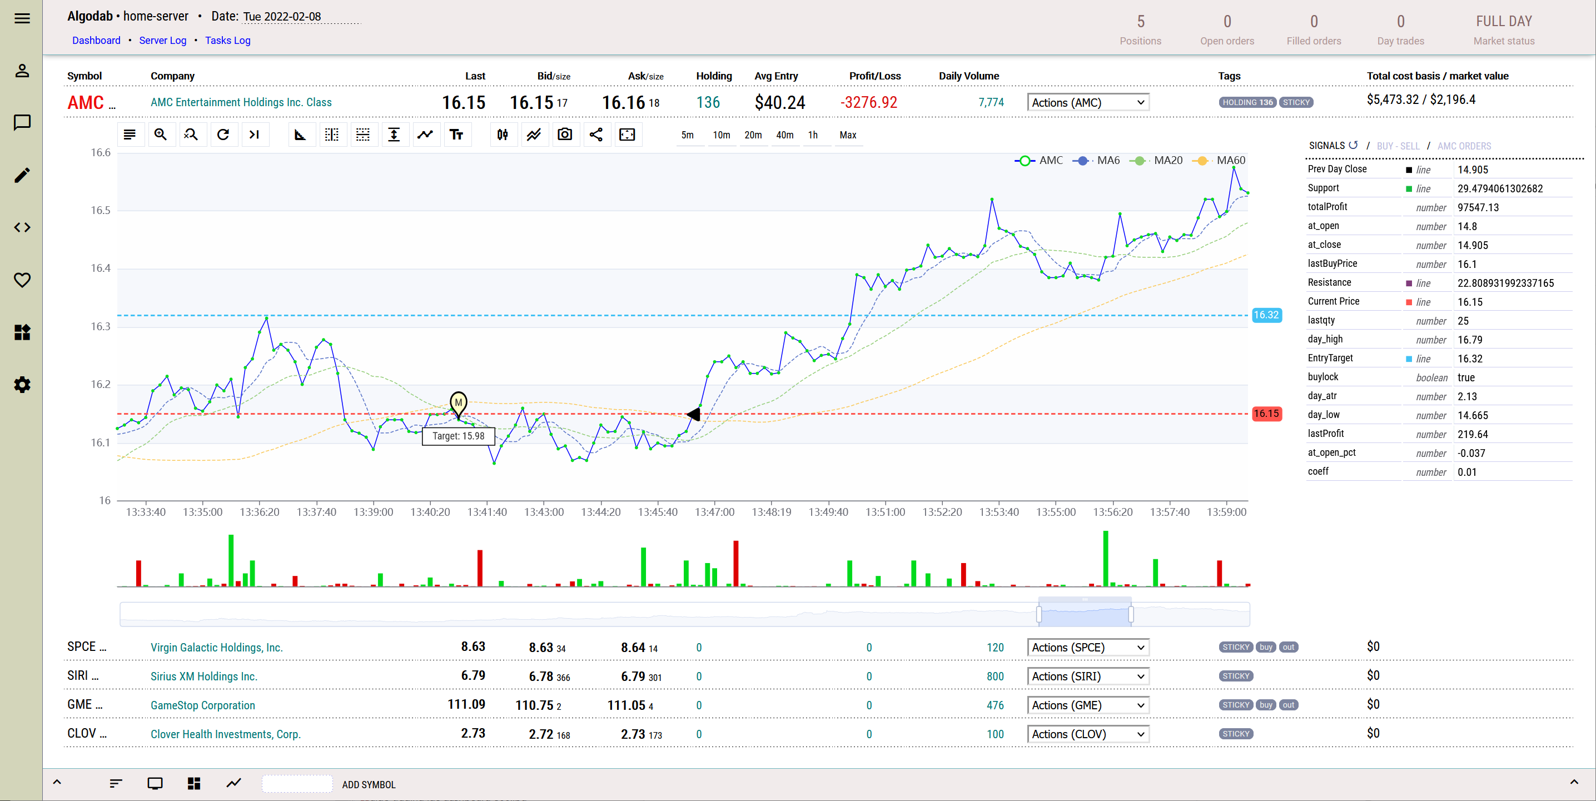Reload signals with refresh icon
This screenshot has width=1596, height=801.
pos(1353,145)
